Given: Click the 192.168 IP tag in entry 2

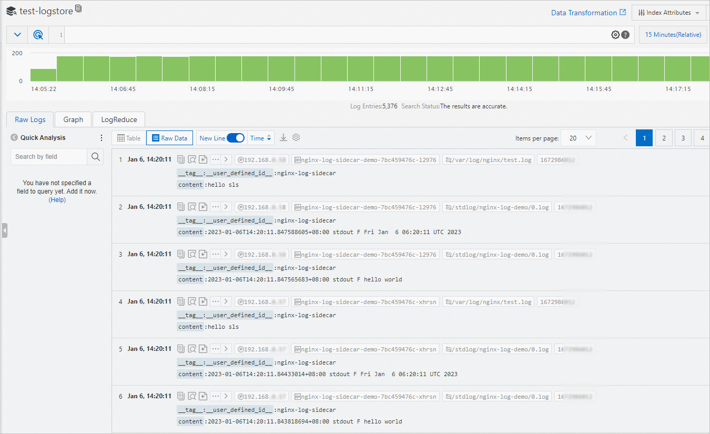Looking at the screenshot, I should click(262, 207).
